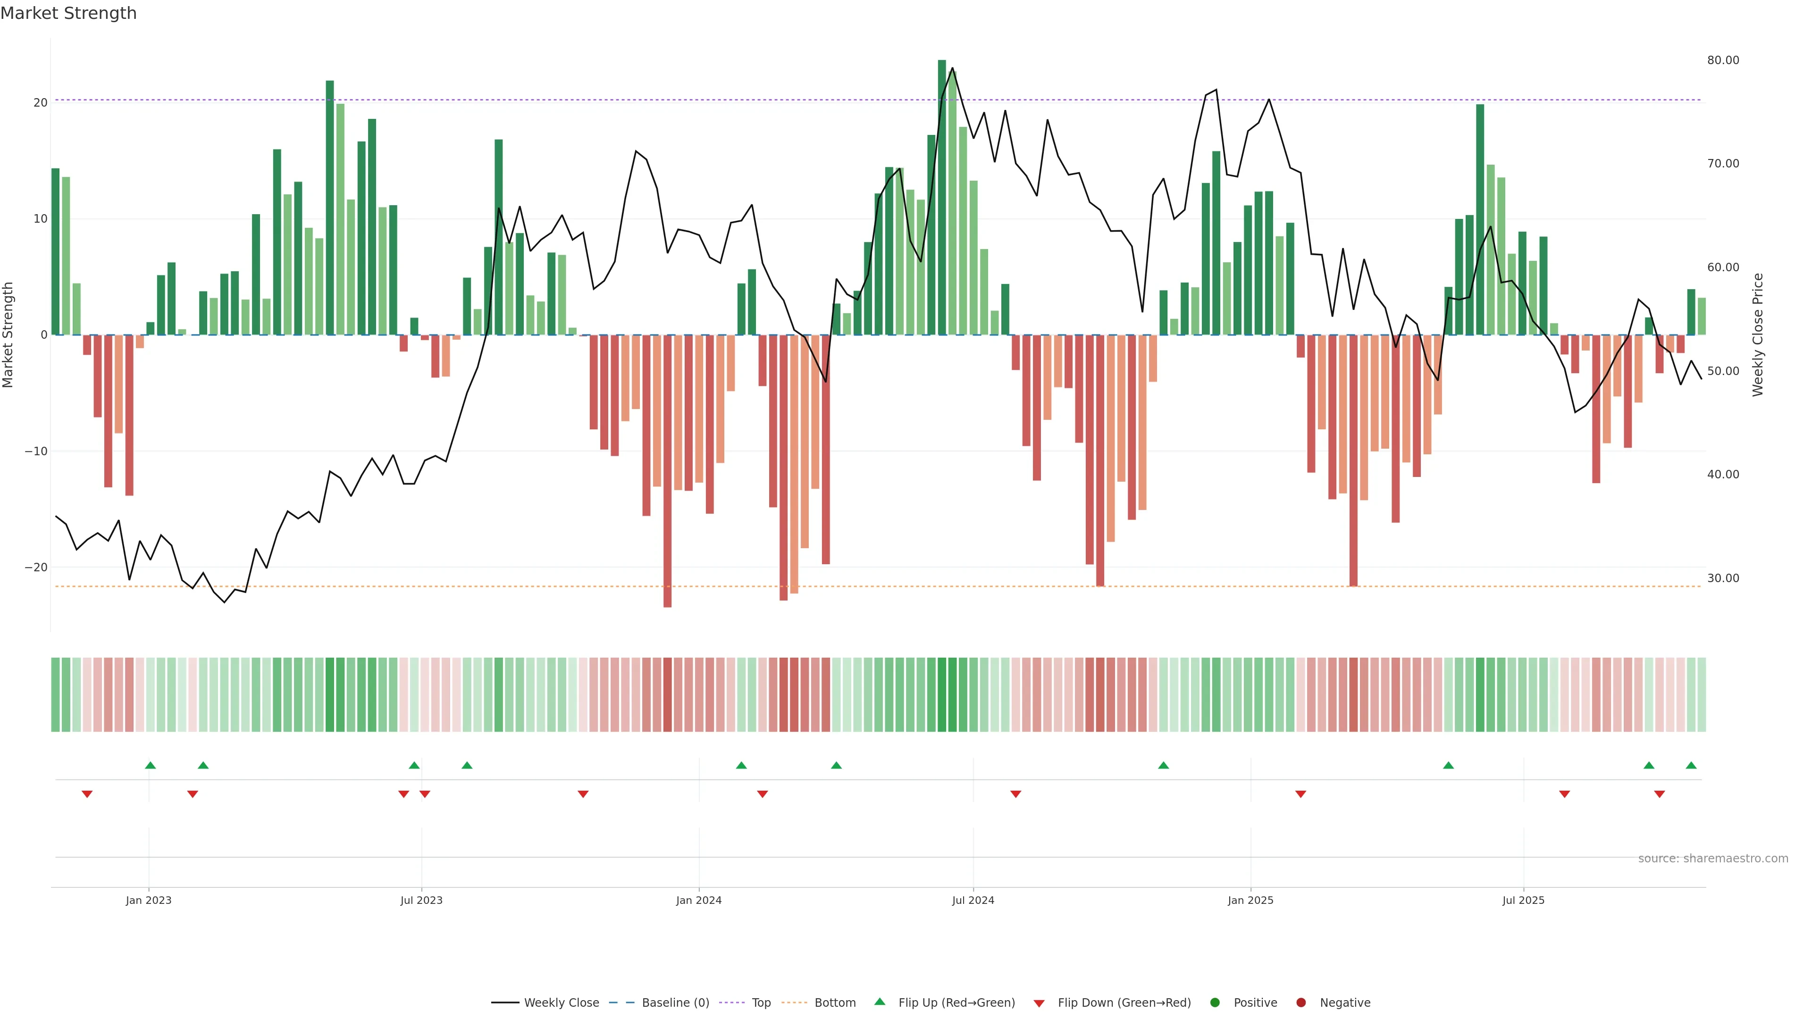Select the leftmost red flip-down triangle marker

click(x=87, y=794)
